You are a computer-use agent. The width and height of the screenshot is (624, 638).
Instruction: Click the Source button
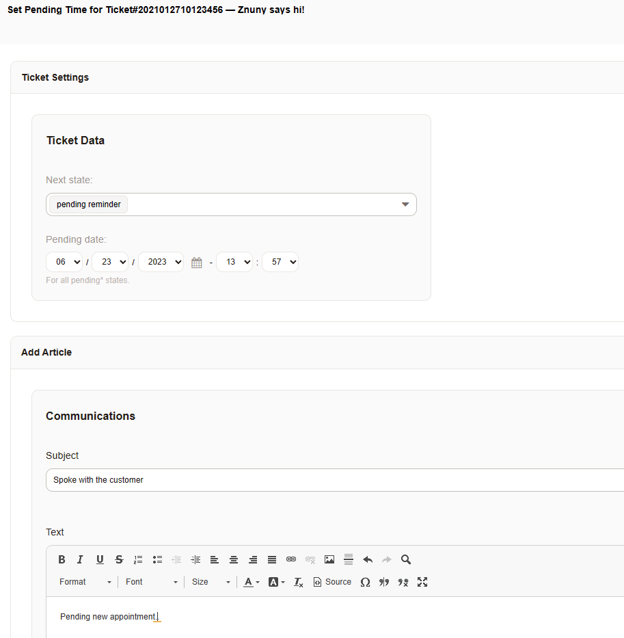(332, 582)
